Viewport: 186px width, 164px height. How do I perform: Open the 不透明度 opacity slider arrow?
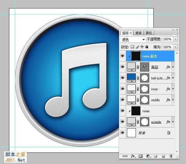(175, 39)
